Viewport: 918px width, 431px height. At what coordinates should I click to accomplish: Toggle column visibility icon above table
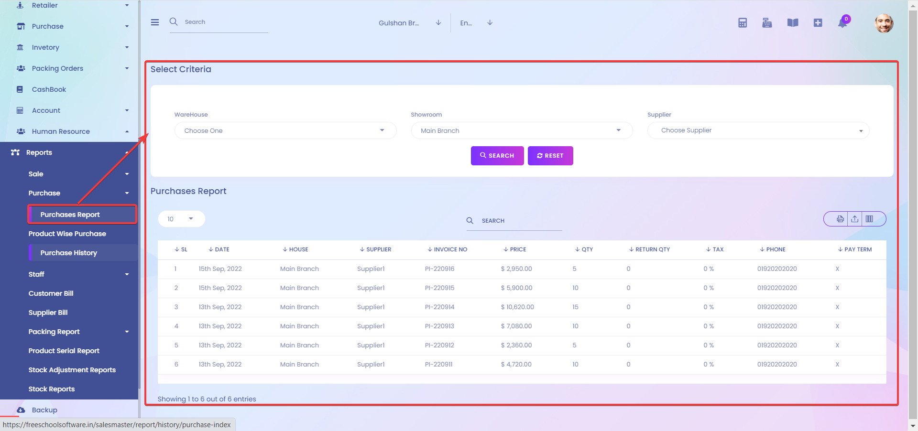[x=869, y=219]
